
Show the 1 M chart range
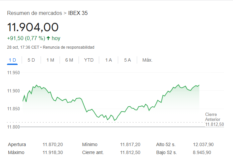click(50, 60)
